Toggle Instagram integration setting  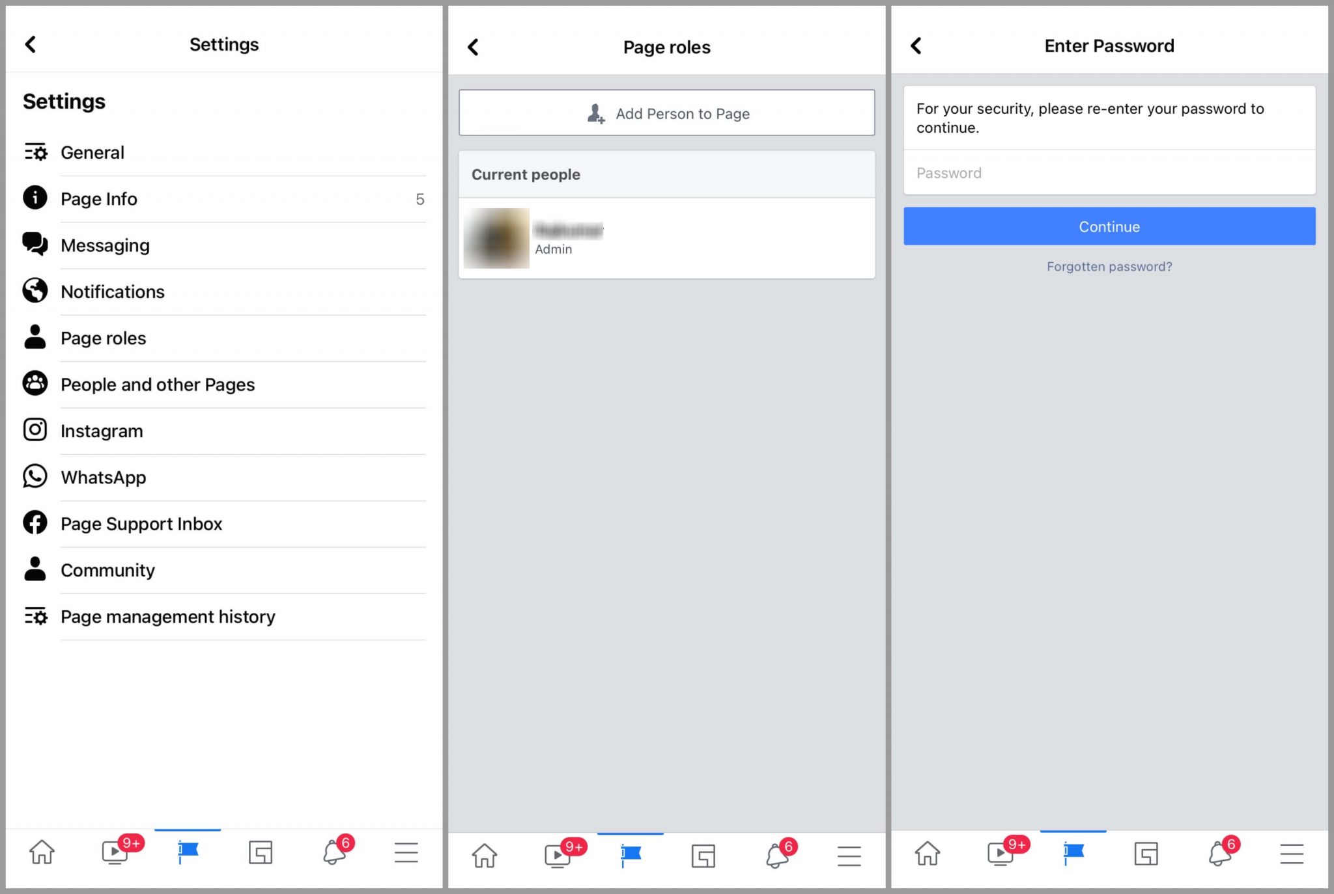pos(101,431)
